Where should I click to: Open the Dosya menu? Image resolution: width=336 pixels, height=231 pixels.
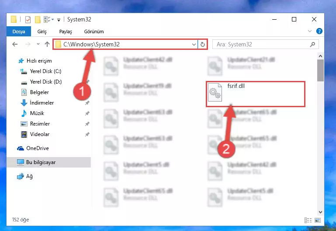pos(19,31)
